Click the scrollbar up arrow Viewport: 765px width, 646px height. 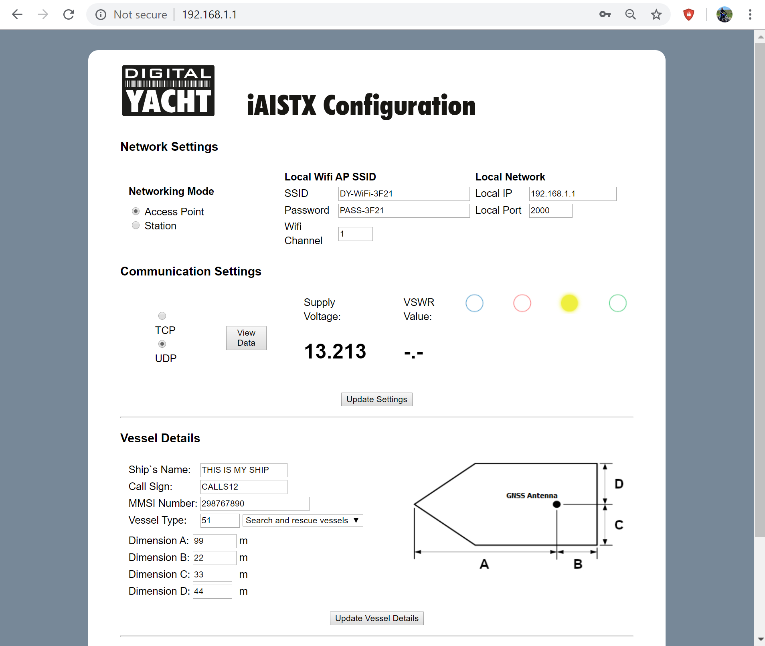(x=760, y=36)
